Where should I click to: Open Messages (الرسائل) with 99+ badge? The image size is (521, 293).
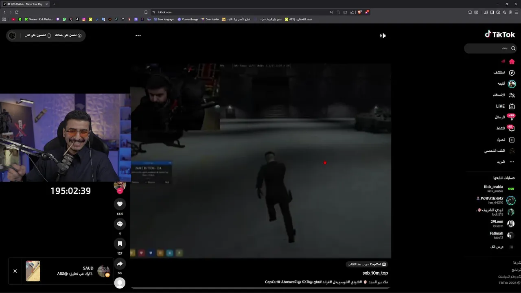(x=505, y=117)
